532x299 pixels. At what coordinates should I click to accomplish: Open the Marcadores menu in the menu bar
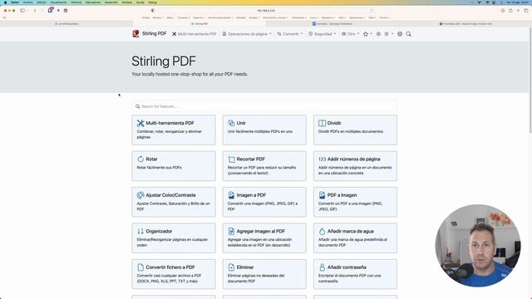tap(93, 2)
